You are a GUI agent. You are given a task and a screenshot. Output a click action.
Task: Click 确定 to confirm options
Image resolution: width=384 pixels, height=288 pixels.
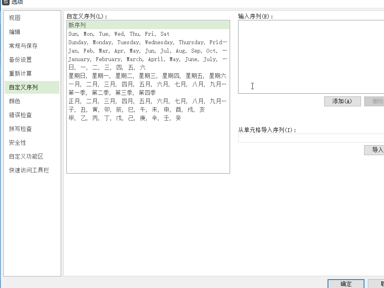[345, 284]
